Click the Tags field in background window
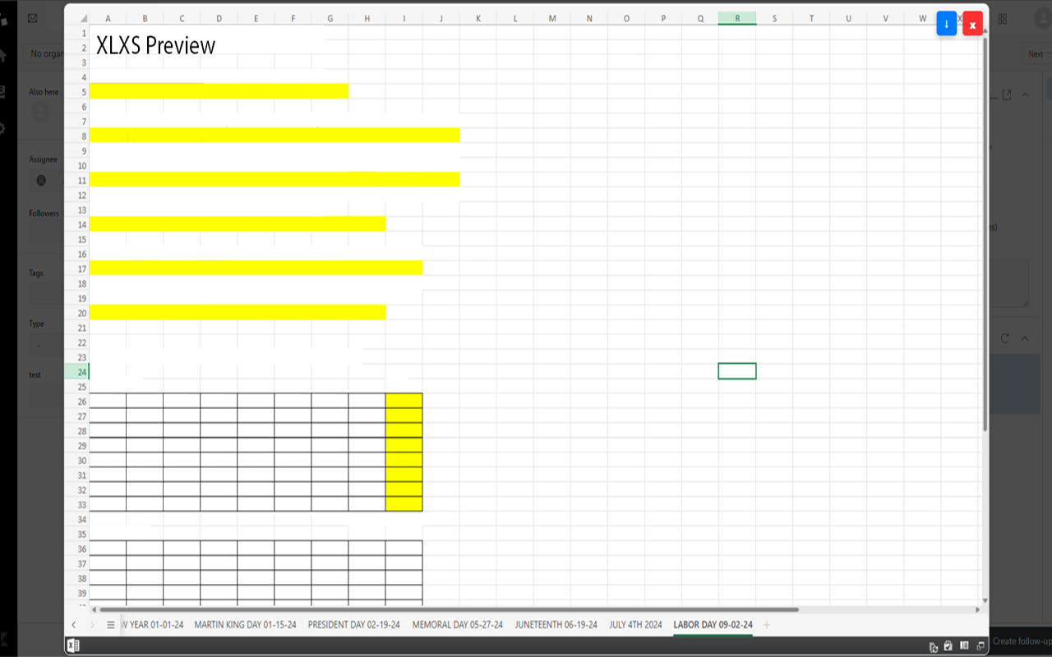 [46, 293]
